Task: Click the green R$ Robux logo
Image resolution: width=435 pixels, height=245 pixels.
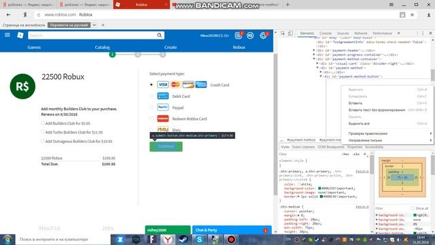Action: 22,86
